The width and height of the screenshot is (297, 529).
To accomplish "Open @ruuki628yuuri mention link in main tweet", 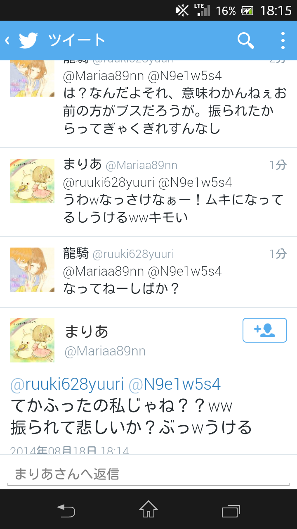I will [67, 384].
